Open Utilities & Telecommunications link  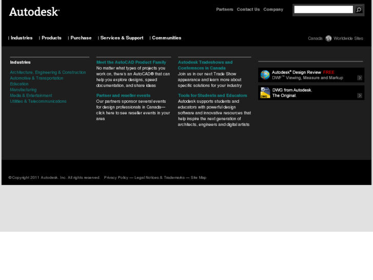(38, 101)
